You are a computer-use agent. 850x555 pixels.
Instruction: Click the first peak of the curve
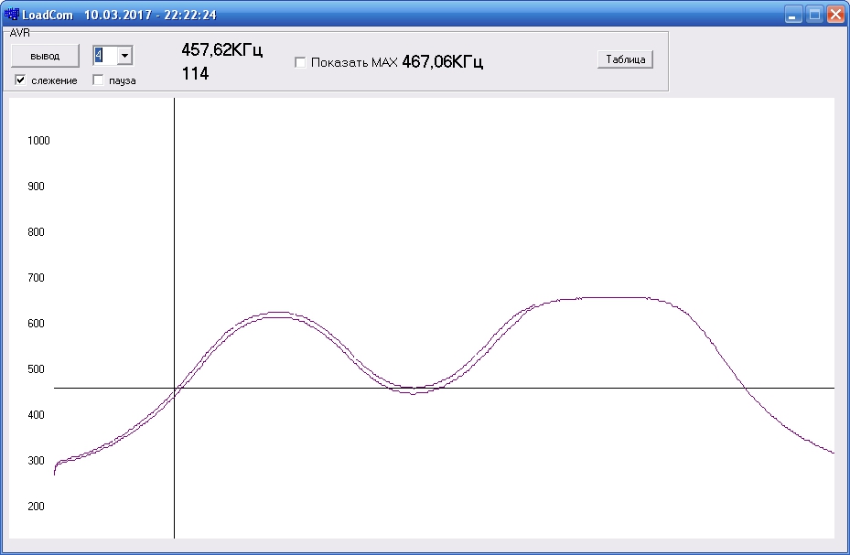pos(275,315)
